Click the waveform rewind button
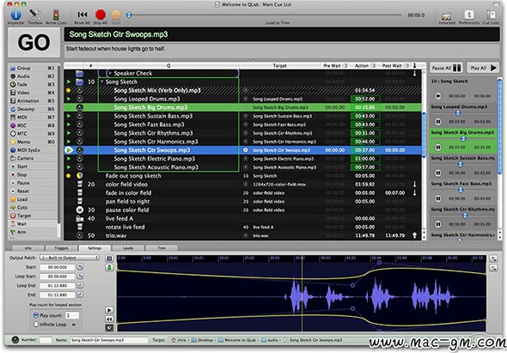The image size is (507, 353). (x=109, y=319)
